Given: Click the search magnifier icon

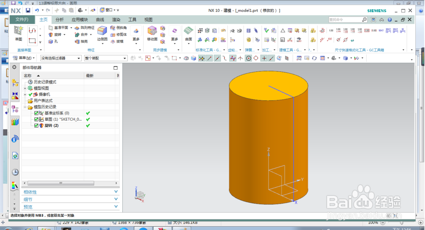Looking at the screenshot, I should [x=364, y=20].
